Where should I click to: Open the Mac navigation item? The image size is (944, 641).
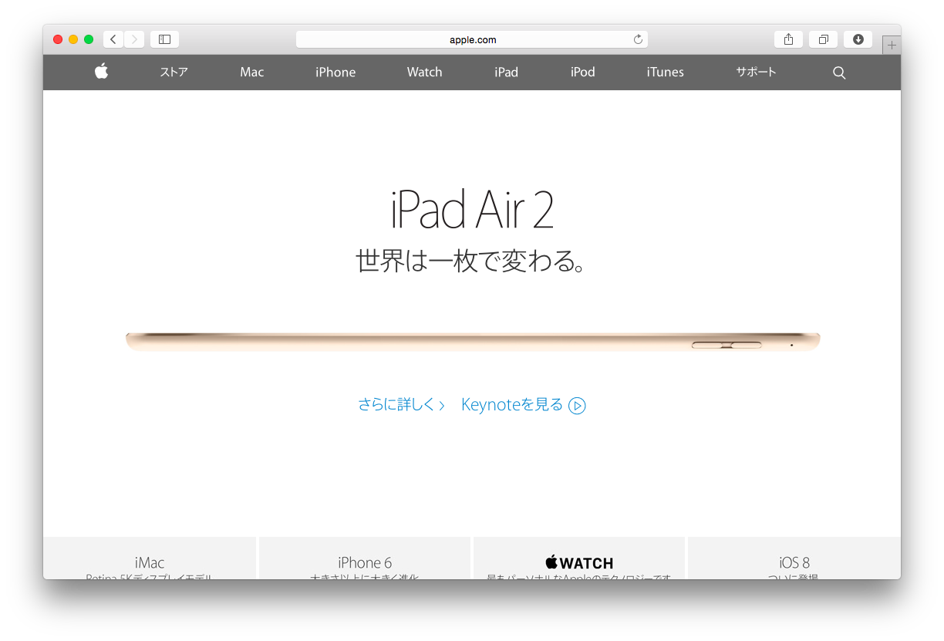point(251,72)
